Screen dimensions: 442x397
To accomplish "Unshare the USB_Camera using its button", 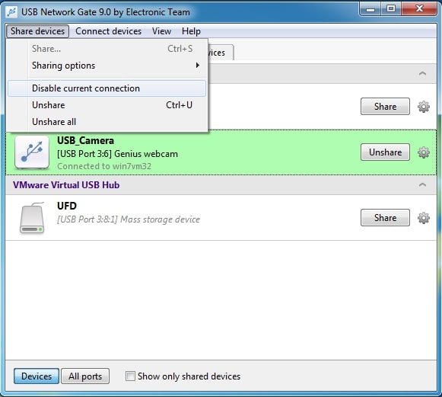I will point(385,152).
